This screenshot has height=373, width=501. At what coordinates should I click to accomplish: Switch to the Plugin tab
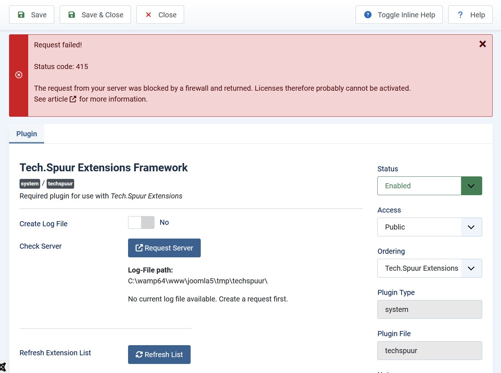pyautogui.click(x=26, y=134)
